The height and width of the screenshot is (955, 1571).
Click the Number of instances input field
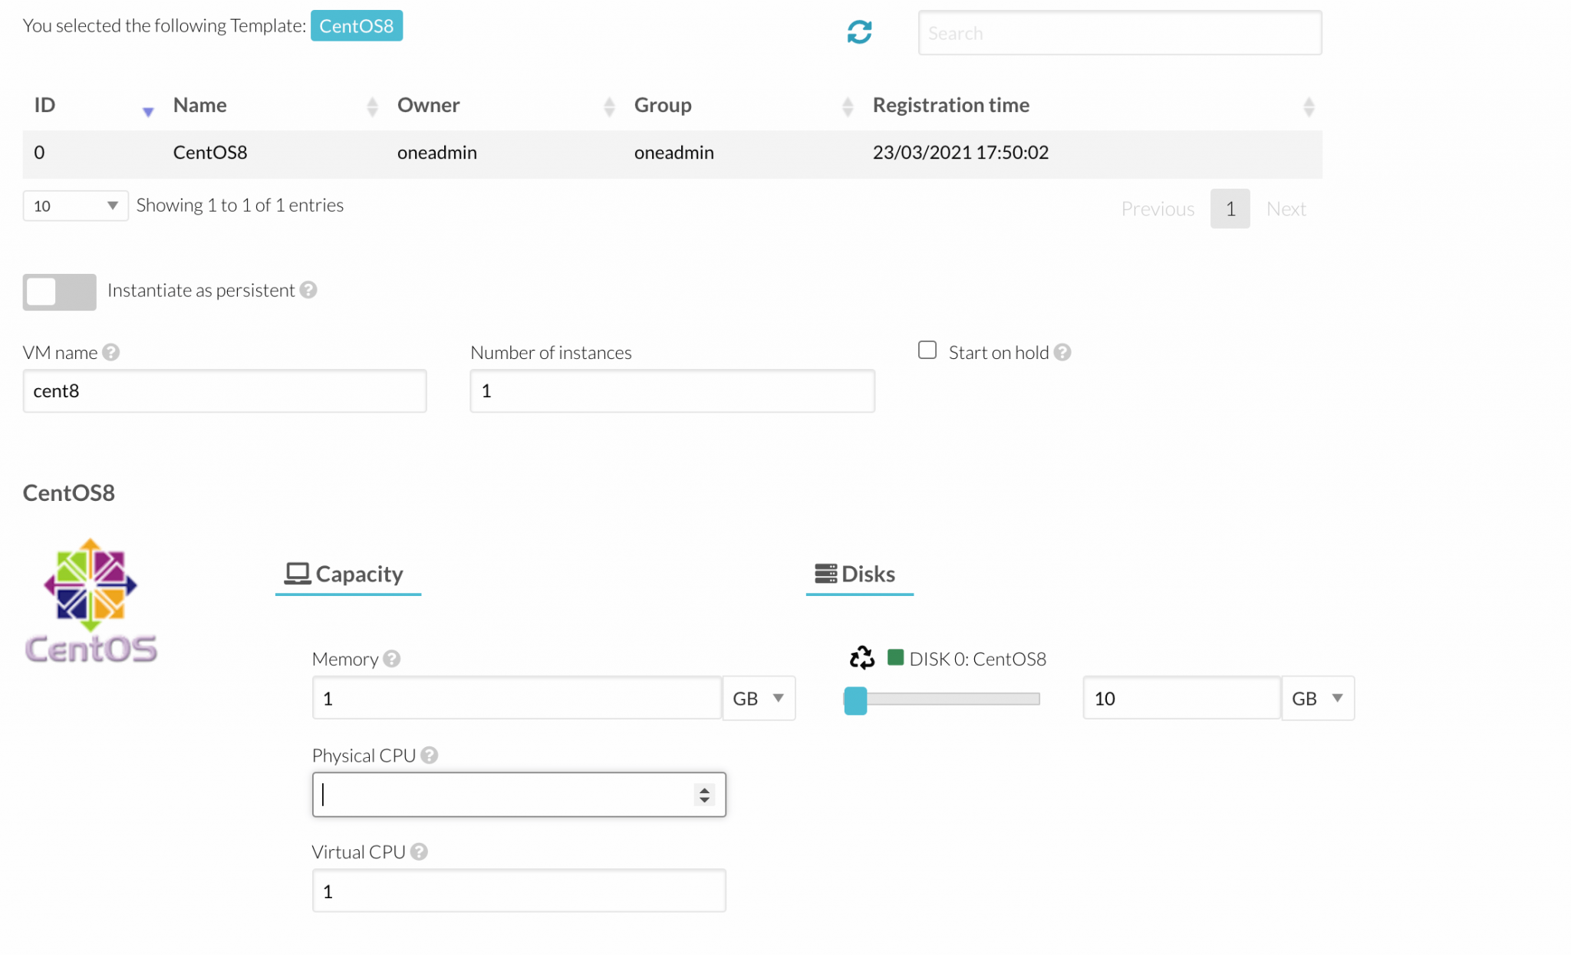coord(671,390)
